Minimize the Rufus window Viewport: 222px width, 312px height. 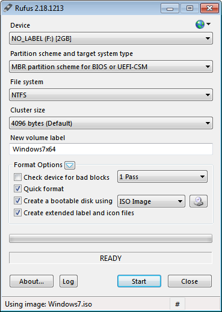coord(170,8)
